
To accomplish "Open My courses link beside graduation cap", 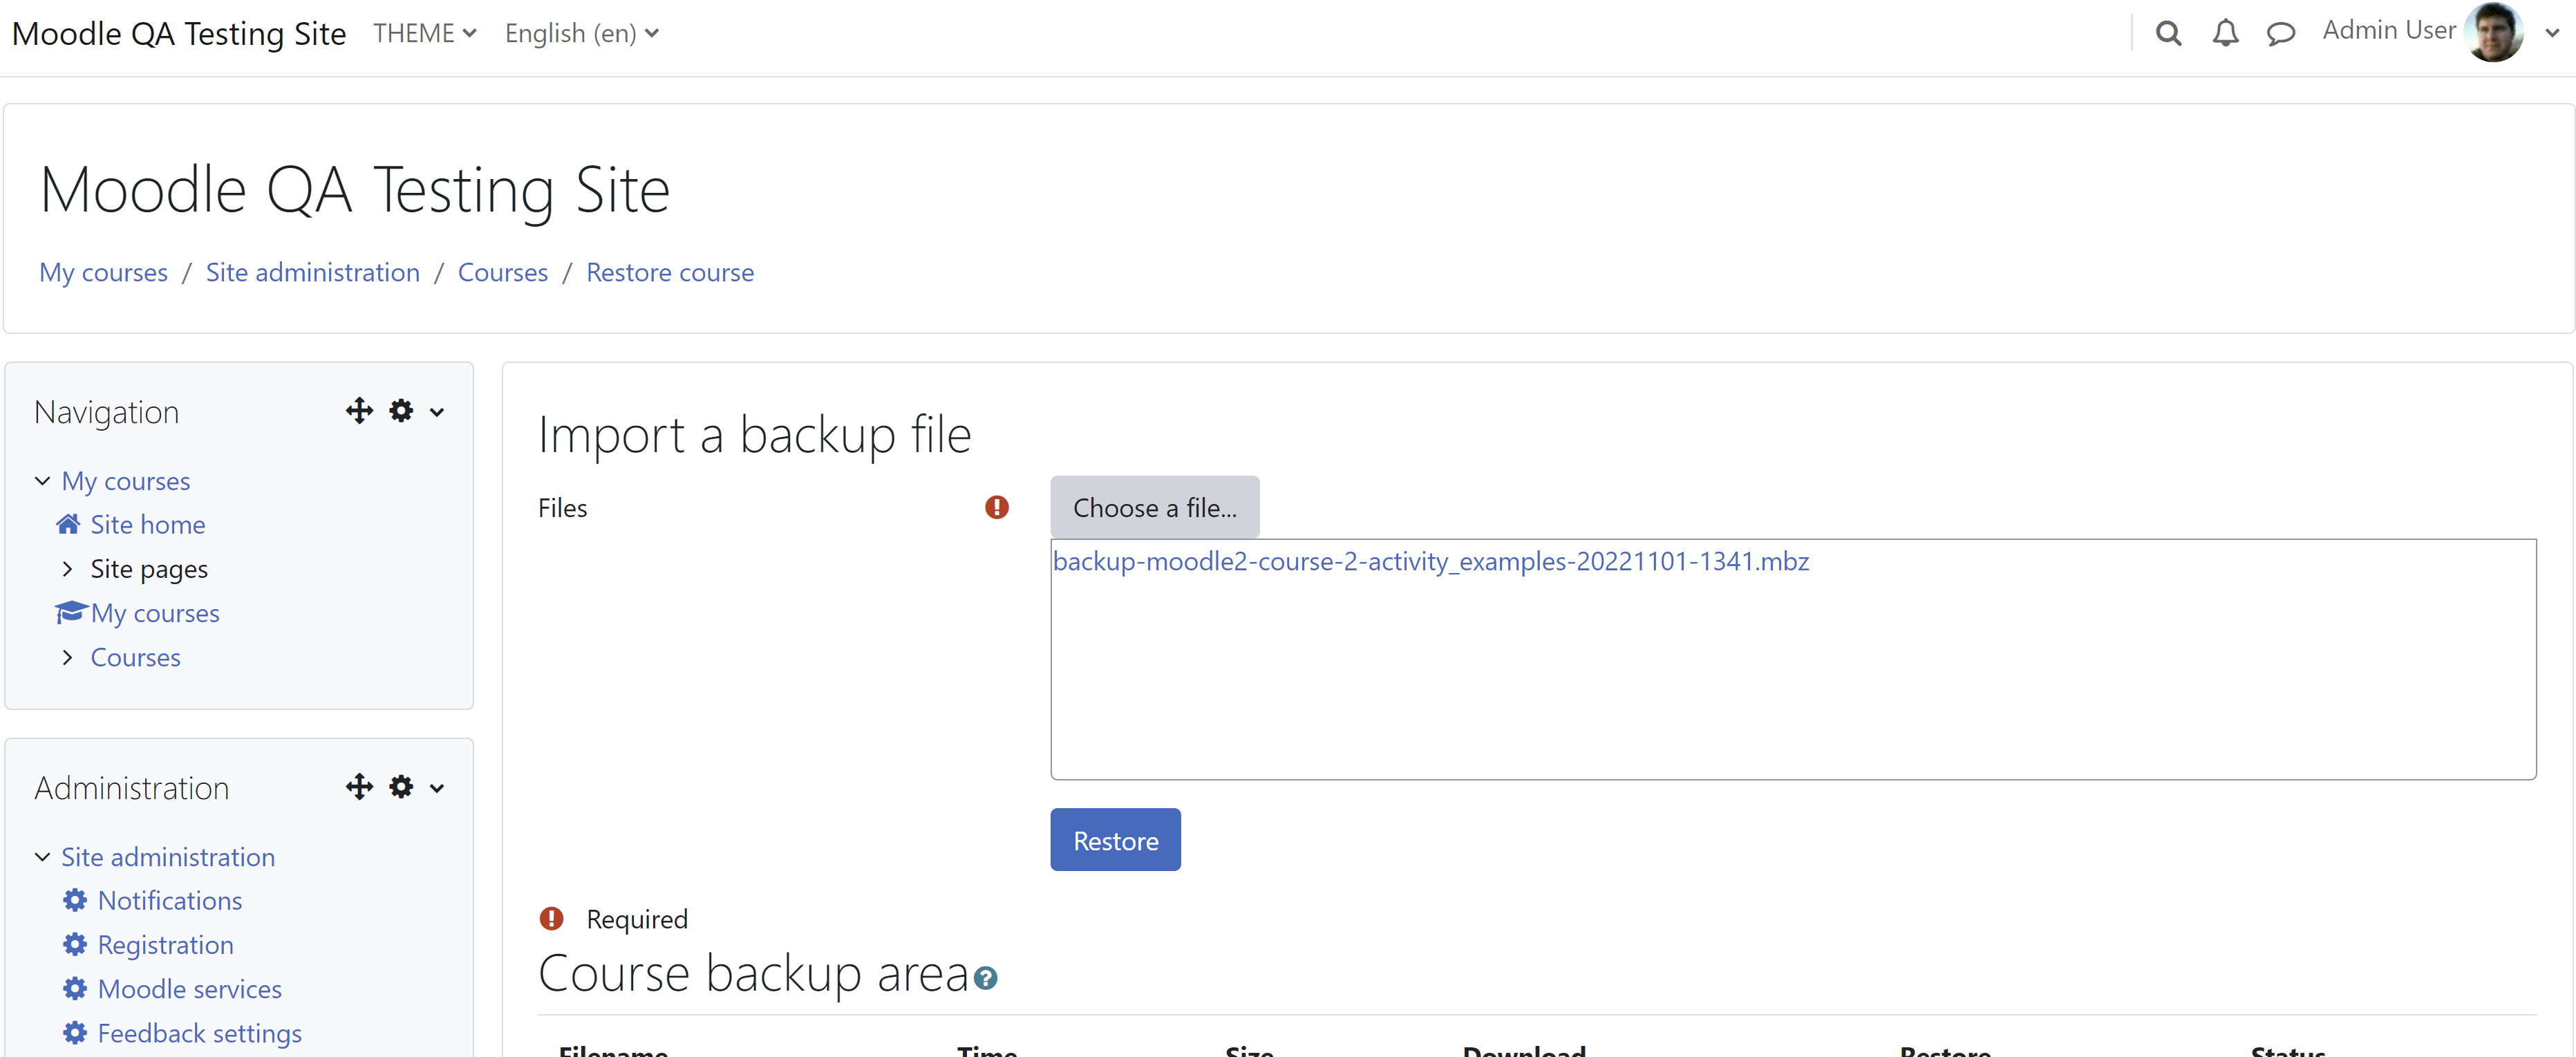I will [155, 613].
